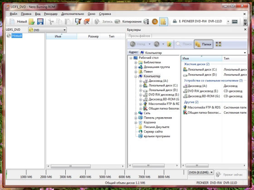Click the Прожиг сейчас burn now button
The image size is (254, 190).
point(231,175)
